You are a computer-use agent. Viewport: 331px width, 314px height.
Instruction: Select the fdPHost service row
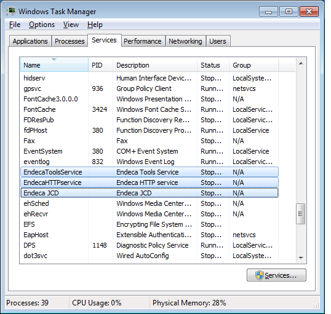(x=150, y=130)
